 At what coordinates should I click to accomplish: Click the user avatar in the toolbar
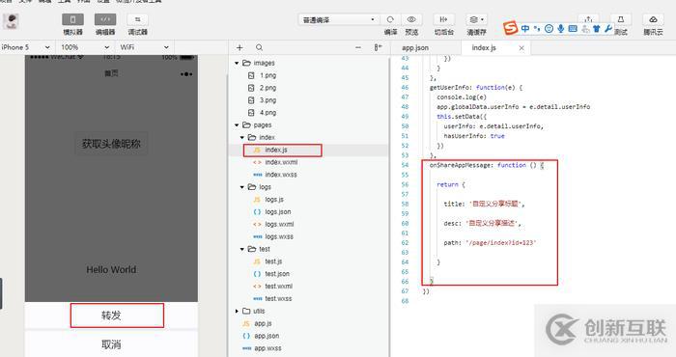point(12,21)
